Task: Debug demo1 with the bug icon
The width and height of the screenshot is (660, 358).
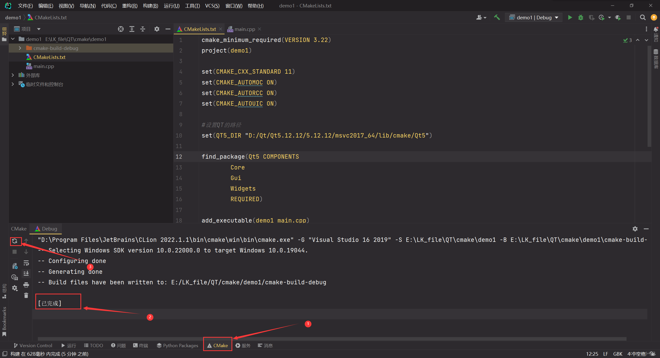Action: click(x=581, y=18)
